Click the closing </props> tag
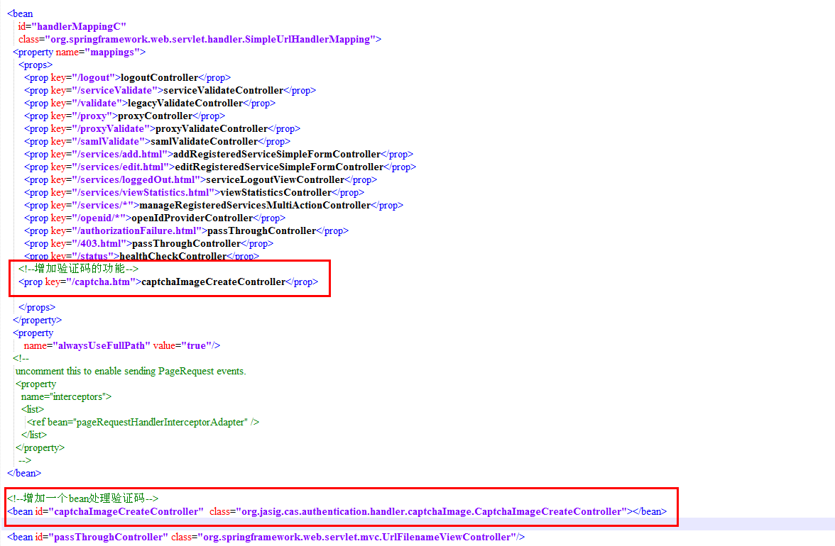This screenshot has height=546, width=835. click(37, 307)
